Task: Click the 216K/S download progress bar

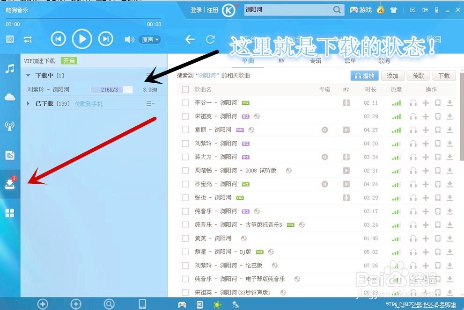Action: pyautogui.click(x=111, y=90)
